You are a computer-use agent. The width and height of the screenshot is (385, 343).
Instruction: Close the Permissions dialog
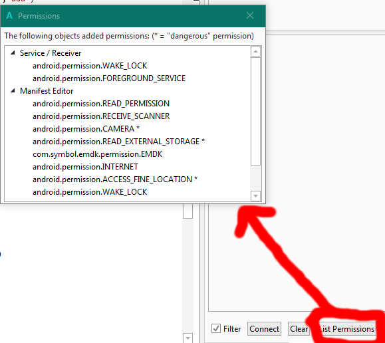tap(250, 16)
